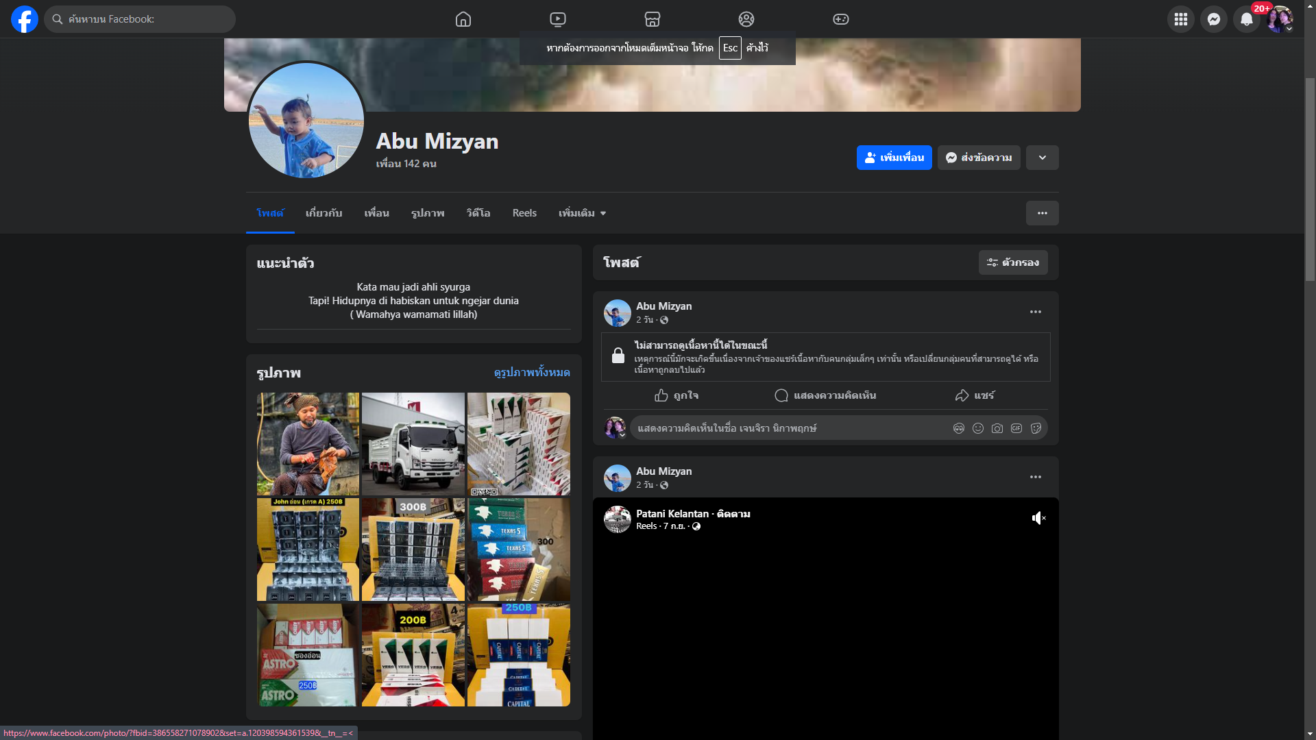The image size is (1316, 740).
Task: Switch to the Friends tab on the profile
Action: 376,213
